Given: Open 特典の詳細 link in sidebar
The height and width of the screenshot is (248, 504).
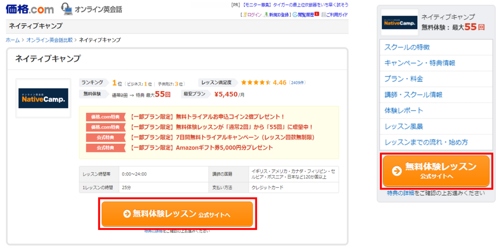Looking at the screenshot, I should point(400,193).
